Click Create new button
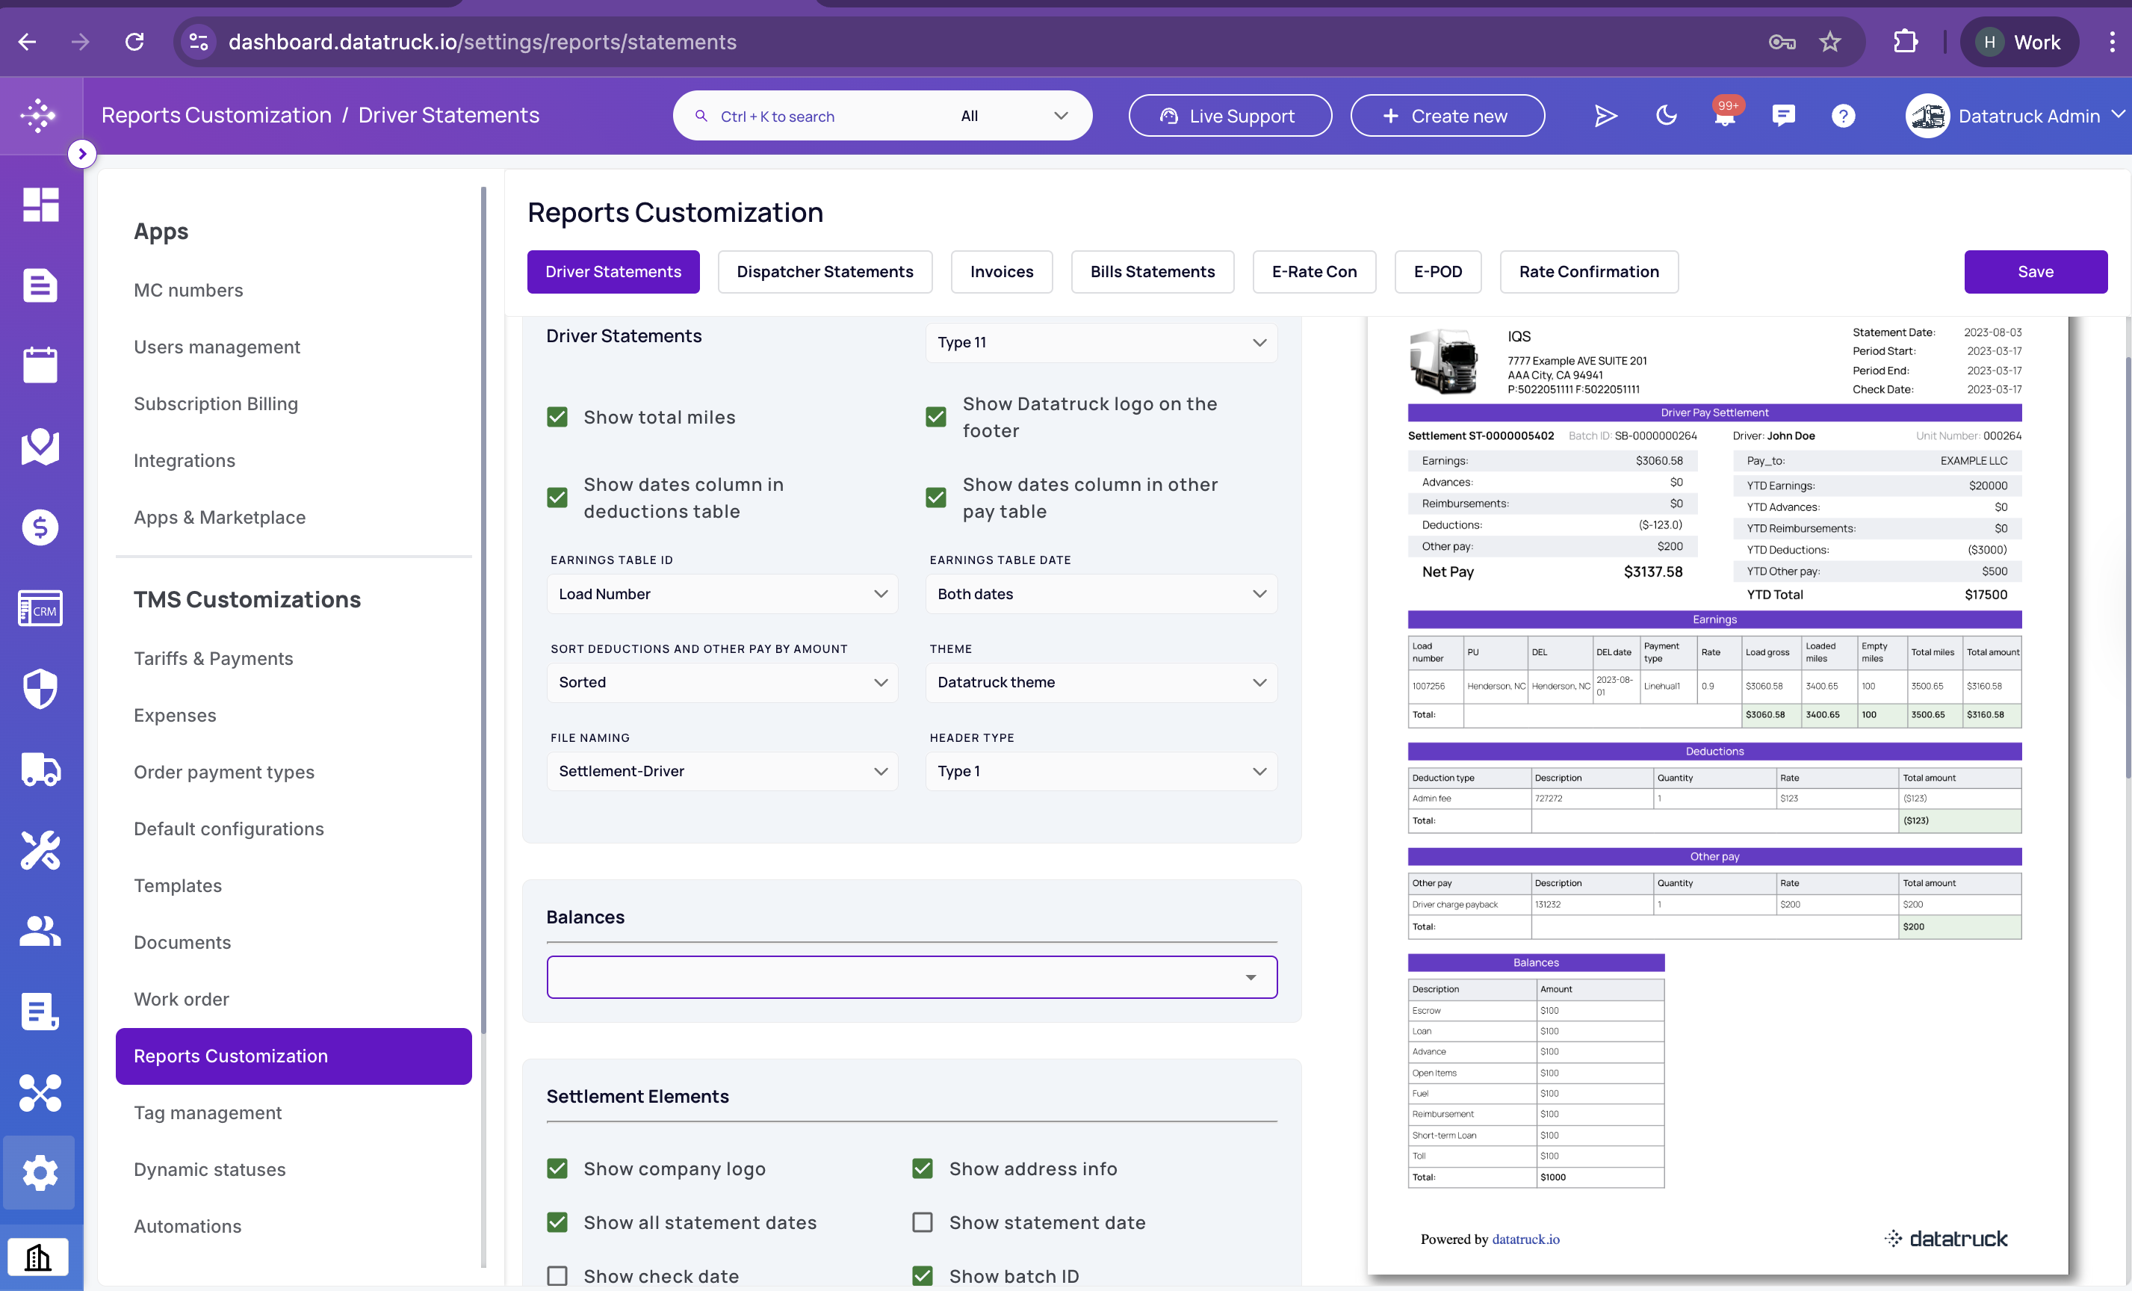 click(1447, 116)
